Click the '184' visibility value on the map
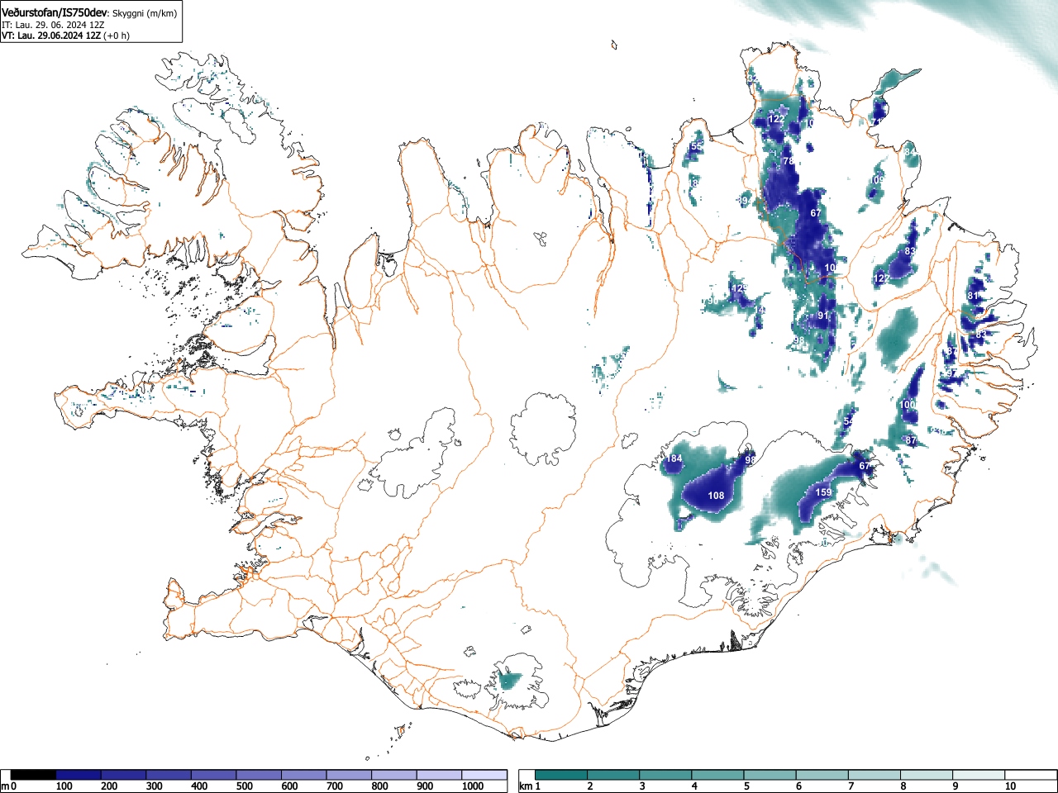The width and height of the screenshot is (1058, 793). [x=674, y=458]
